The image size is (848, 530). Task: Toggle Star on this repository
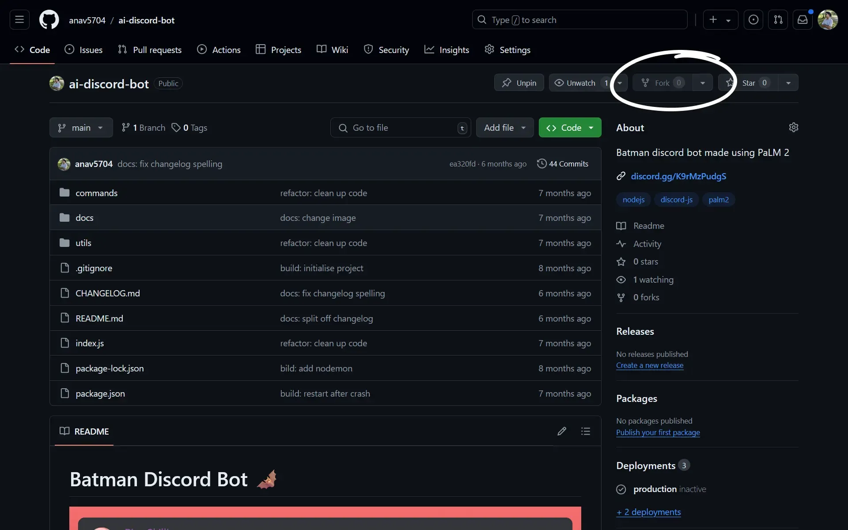coord(749,83)
